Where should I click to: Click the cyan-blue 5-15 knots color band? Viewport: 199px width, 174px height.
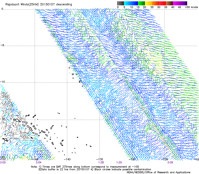tap(131, 3)
